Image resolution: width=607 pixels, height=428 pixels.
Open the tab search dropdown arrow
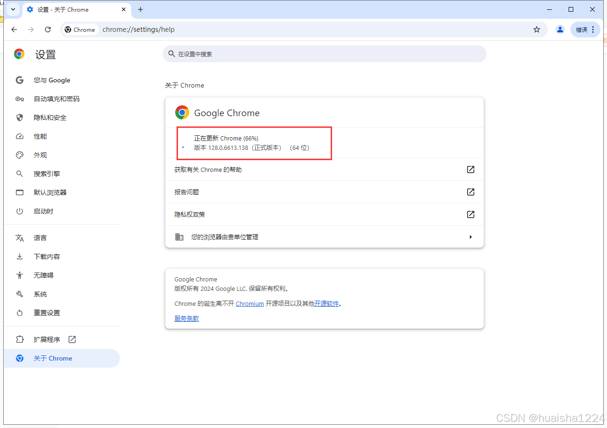[x=13, y=9]
